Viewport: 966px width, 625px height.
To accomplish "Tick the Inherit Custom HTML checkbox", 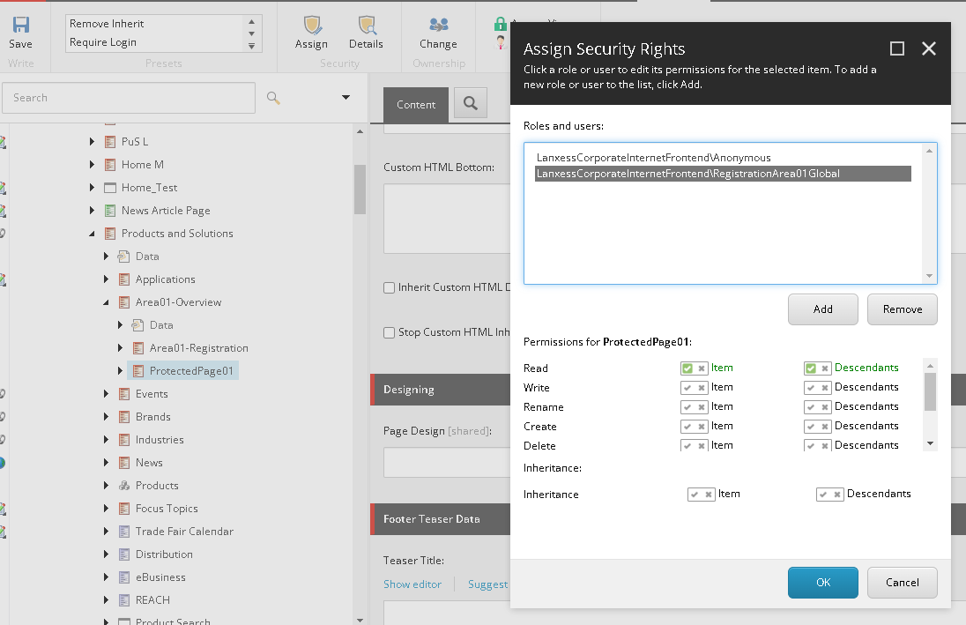I will 390,288.
